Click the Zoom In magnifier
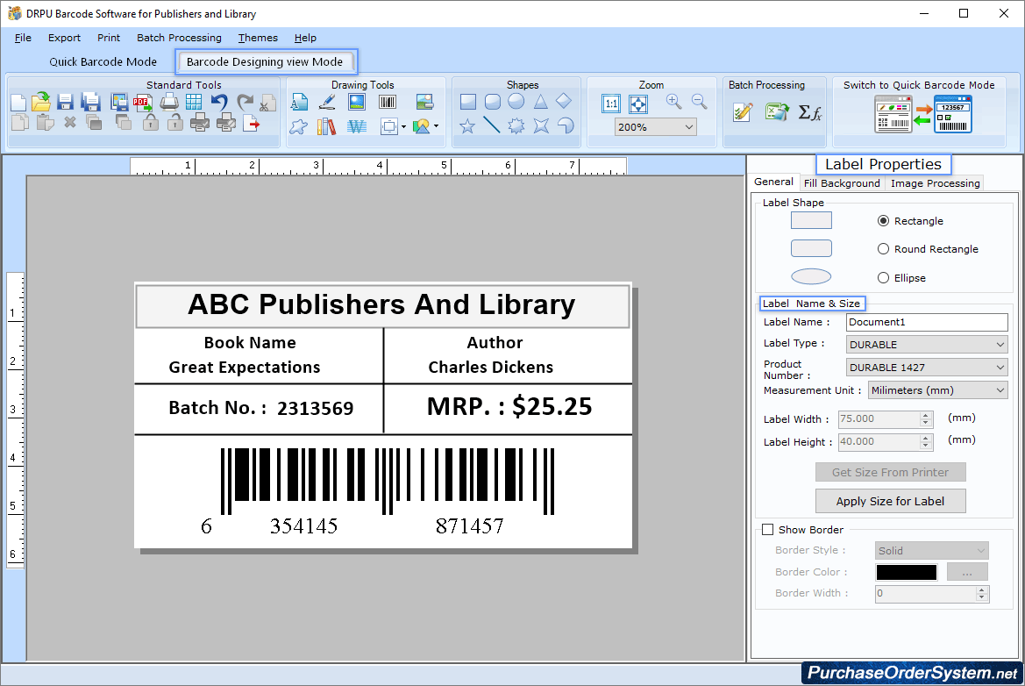Viewport: 1025px width, 686px height. 674,102
